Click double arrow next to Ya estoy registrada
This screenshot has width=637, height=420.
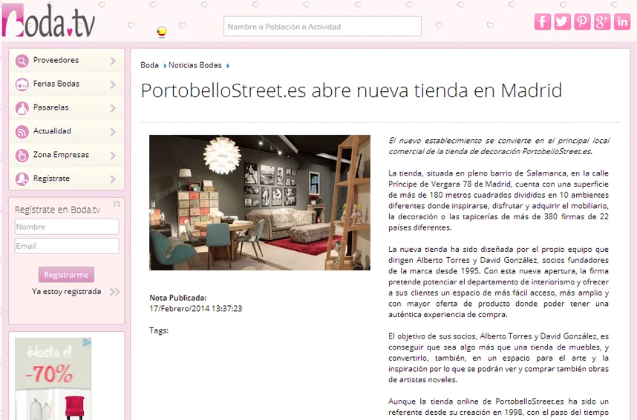pyautogui.click(x=115, y=292)
